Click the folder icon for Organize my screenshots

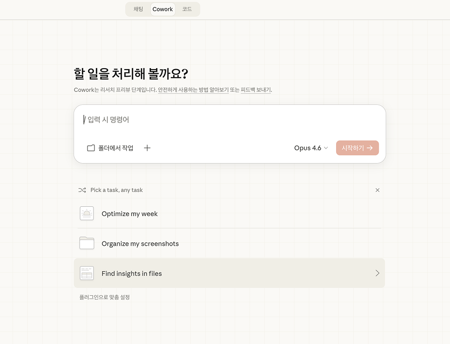(87, 243)
